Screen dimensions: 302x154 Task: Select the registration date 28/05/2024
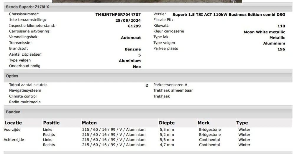tap(128, 20)
